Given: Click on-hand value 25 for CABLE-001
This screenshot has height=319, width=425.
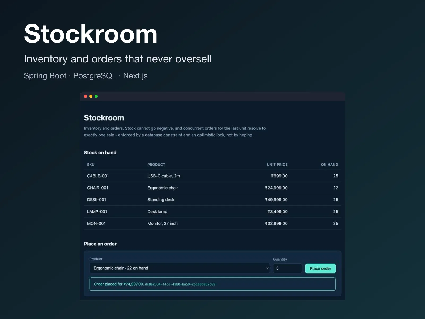Looking at the screenshot, I should (x=336, y=176).
